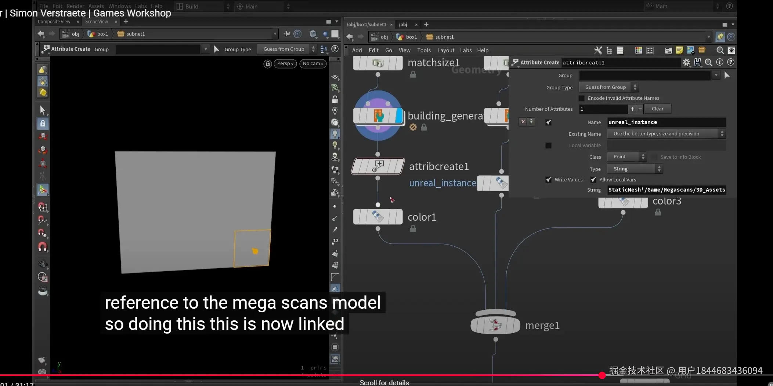773x386 pixels.
Task: Toggle the Write Values checkbox
Action: click(549, 180)
